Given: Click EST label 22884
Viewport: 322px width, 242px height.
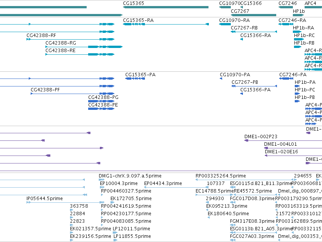Looking at the screenshot, I should (x=78, y=214).
